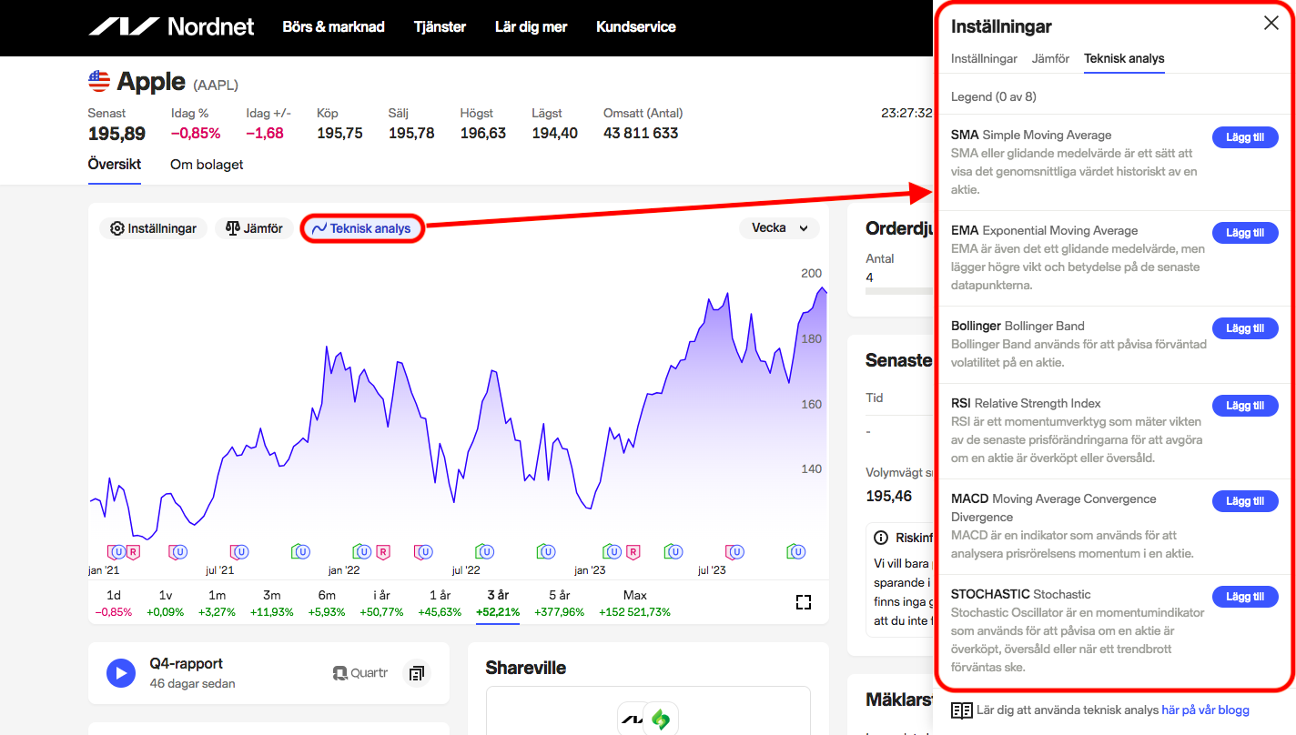Click the Teknisk analys chart button
Viewport: 1296px width, 735px height.
pos(362,228)
